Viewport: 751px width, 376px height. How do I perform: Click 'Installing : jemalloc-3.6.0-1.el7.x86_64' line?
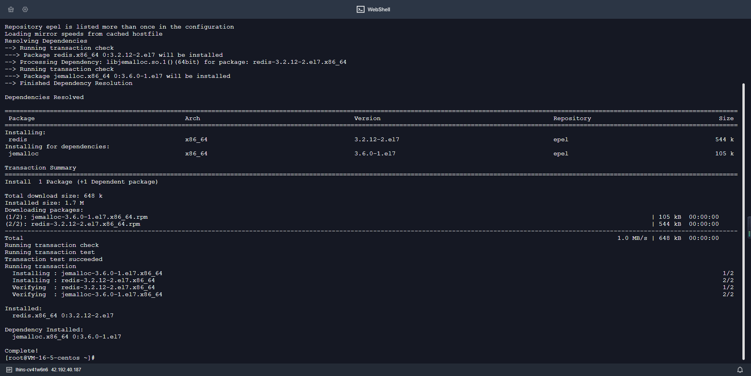click(87, 273)
